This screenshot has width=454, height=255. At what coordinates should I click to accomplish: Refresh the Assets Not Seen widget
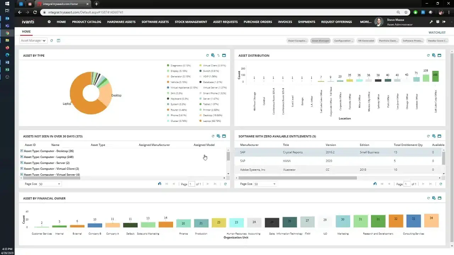[x=213, y=136]
